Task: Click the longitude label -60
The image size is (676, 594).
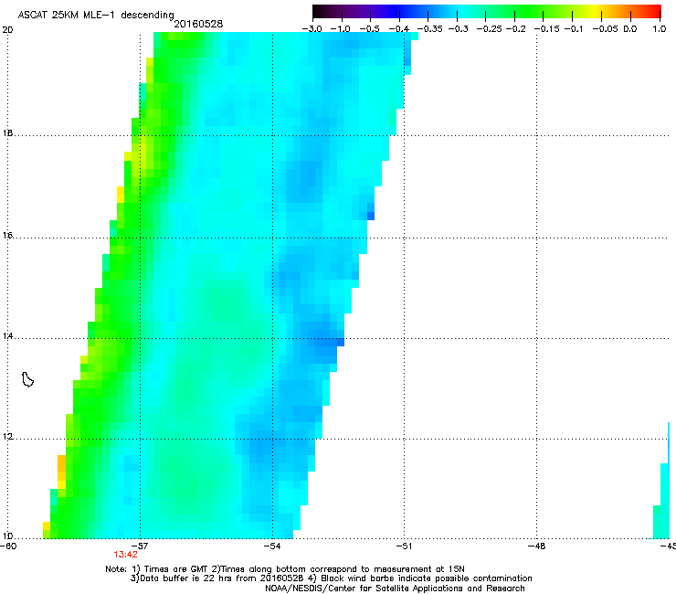Action: [x=8, y=546]
